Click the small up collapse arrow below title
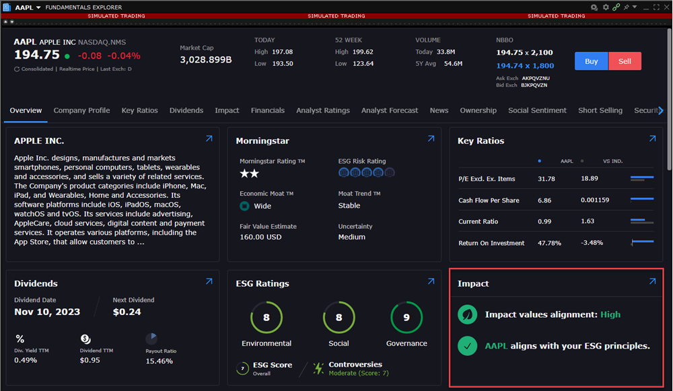 point(5,22)
